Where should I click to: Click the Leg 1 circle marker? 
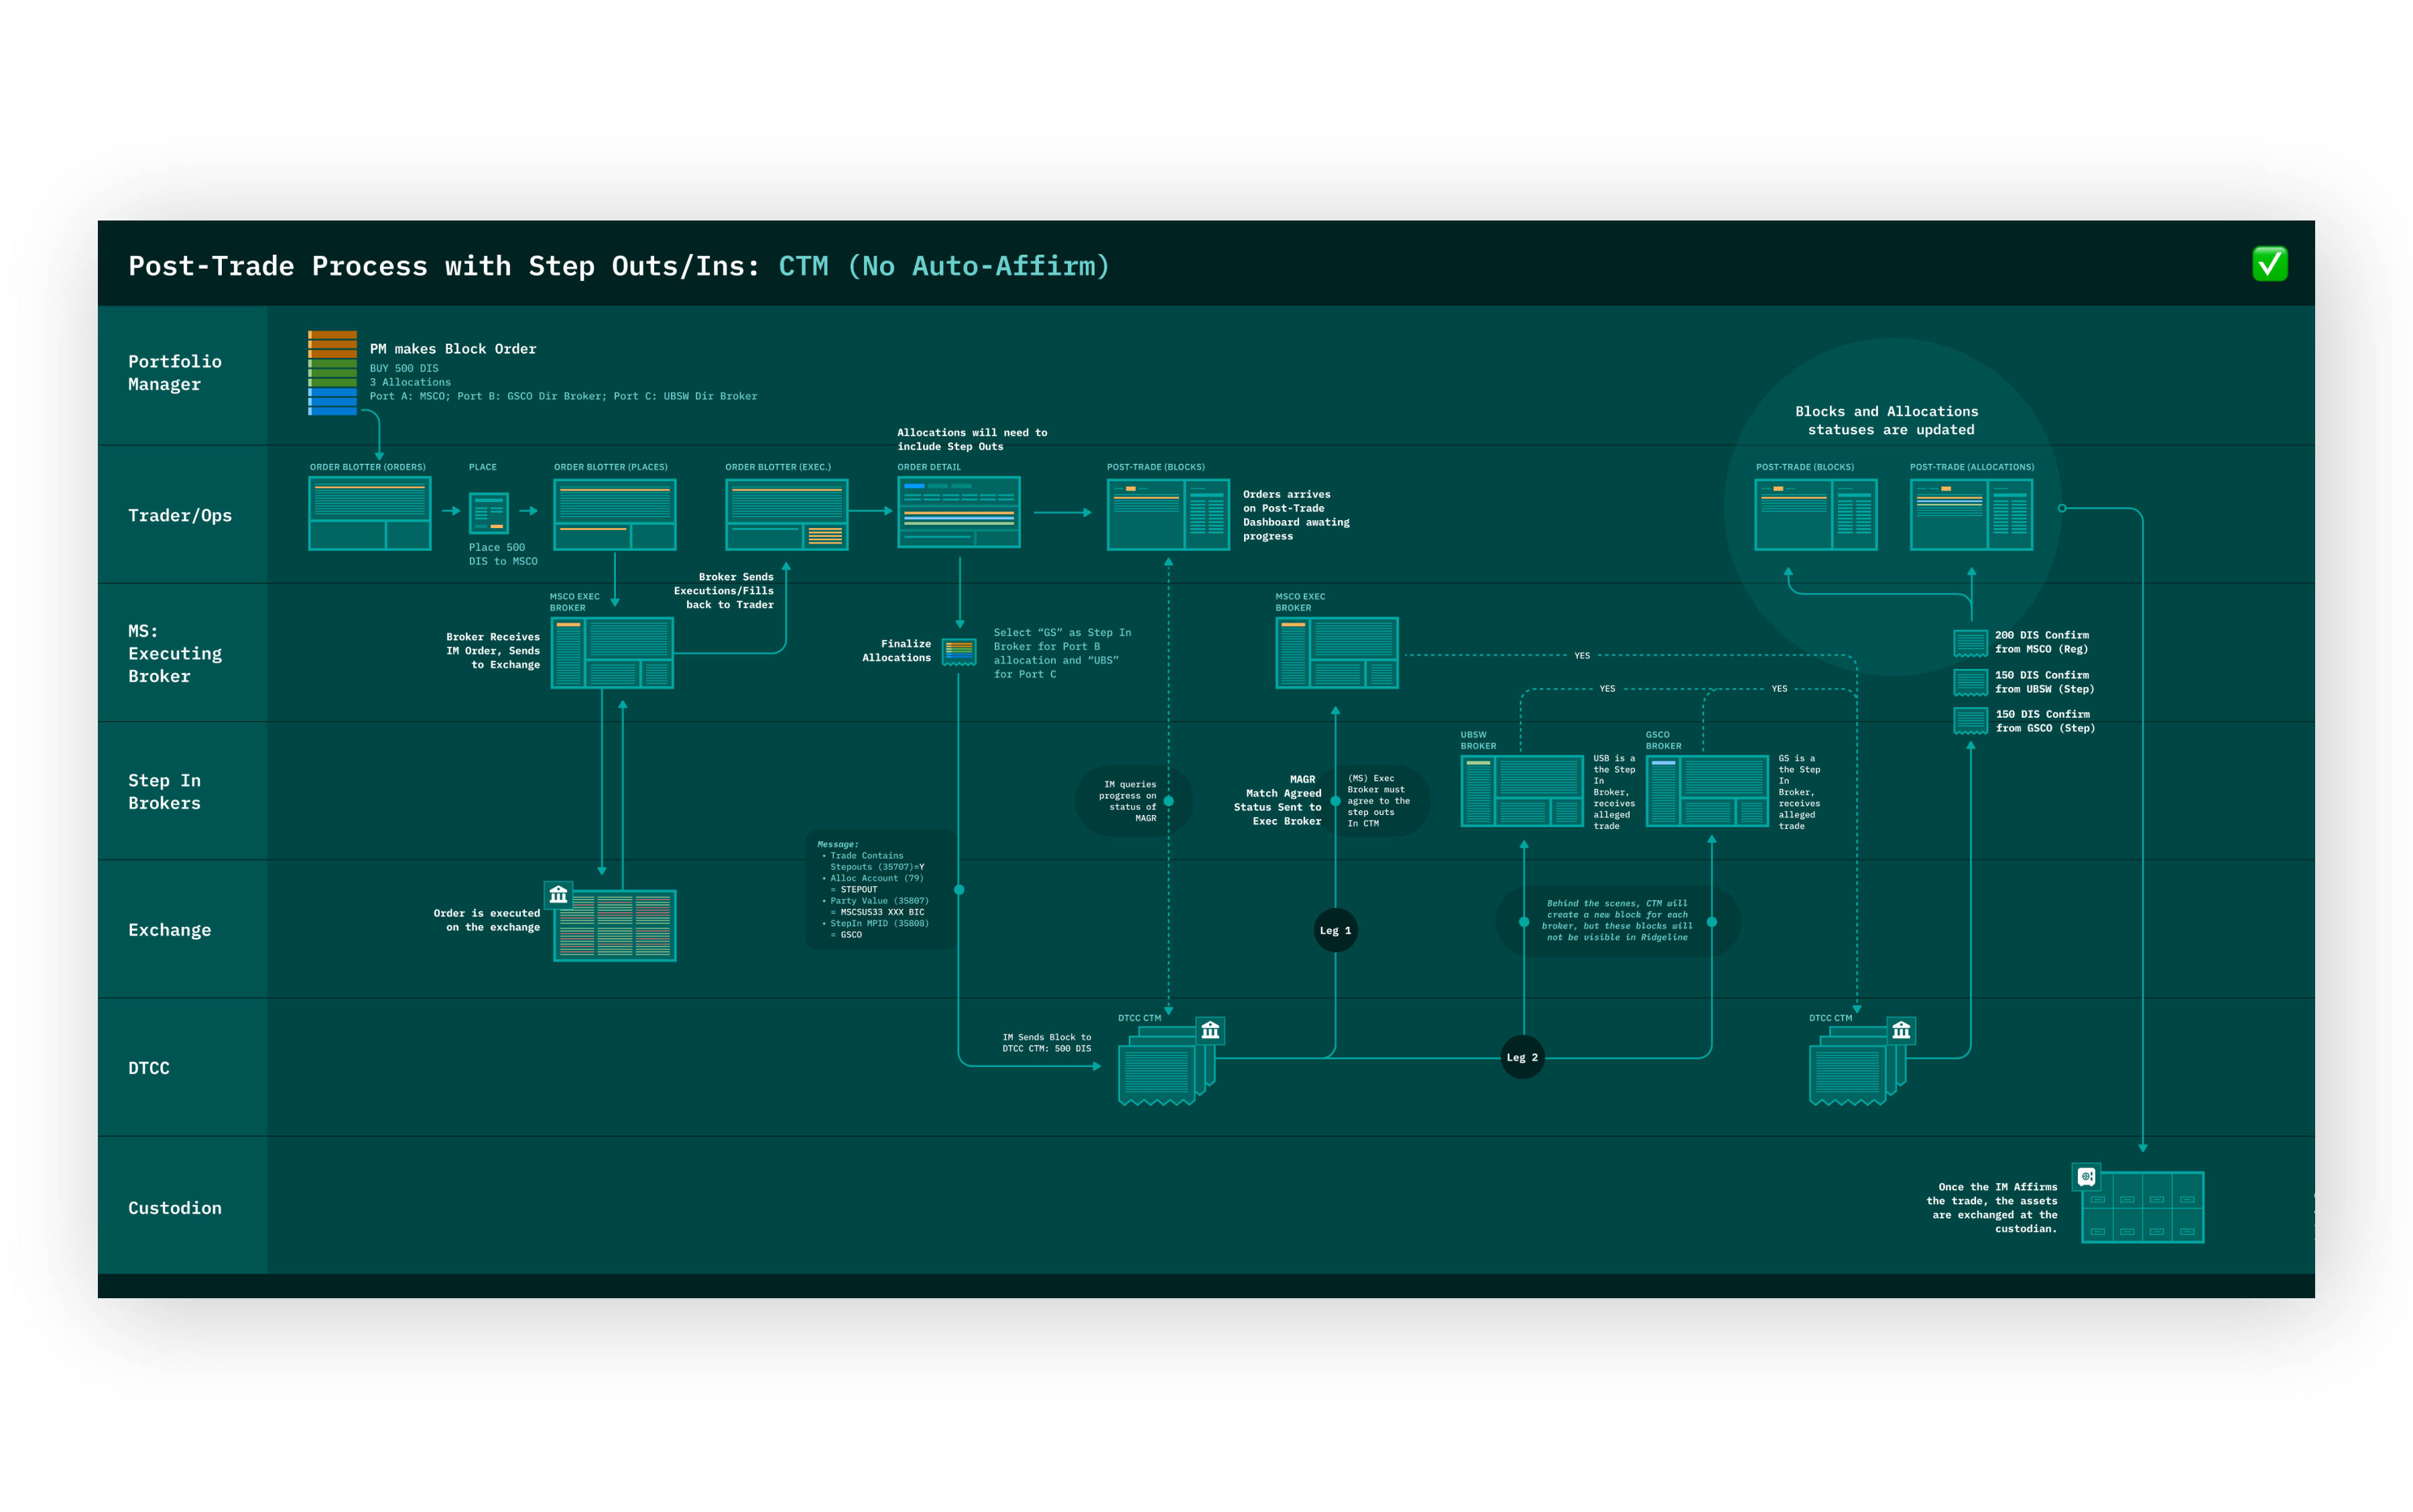click(x=1335, y=931)
